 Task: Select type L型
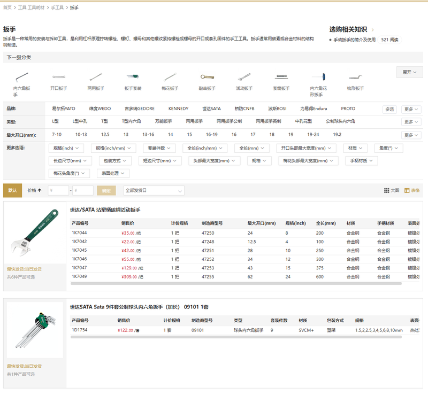[x=56, y=121]
